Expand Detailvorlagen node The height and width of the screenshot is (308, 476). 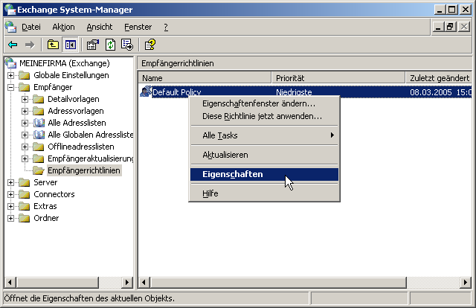pos(25,99)
